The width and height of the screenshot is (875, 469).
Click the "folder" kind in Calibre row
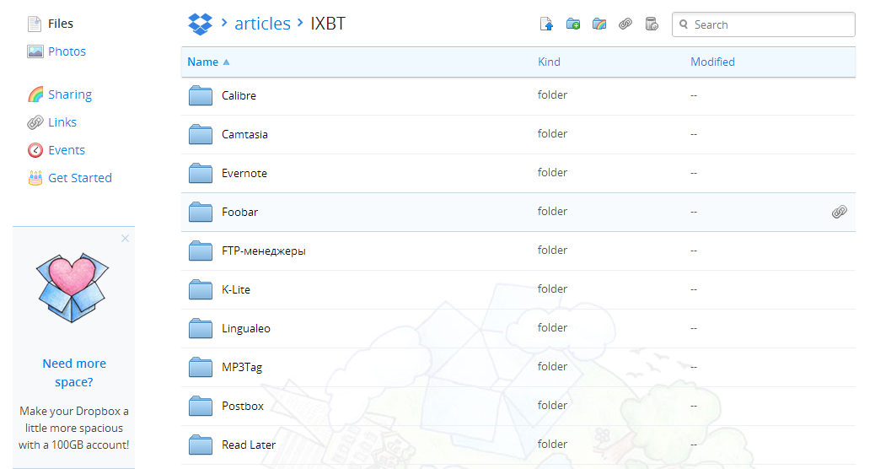click(x=552, y=95)
